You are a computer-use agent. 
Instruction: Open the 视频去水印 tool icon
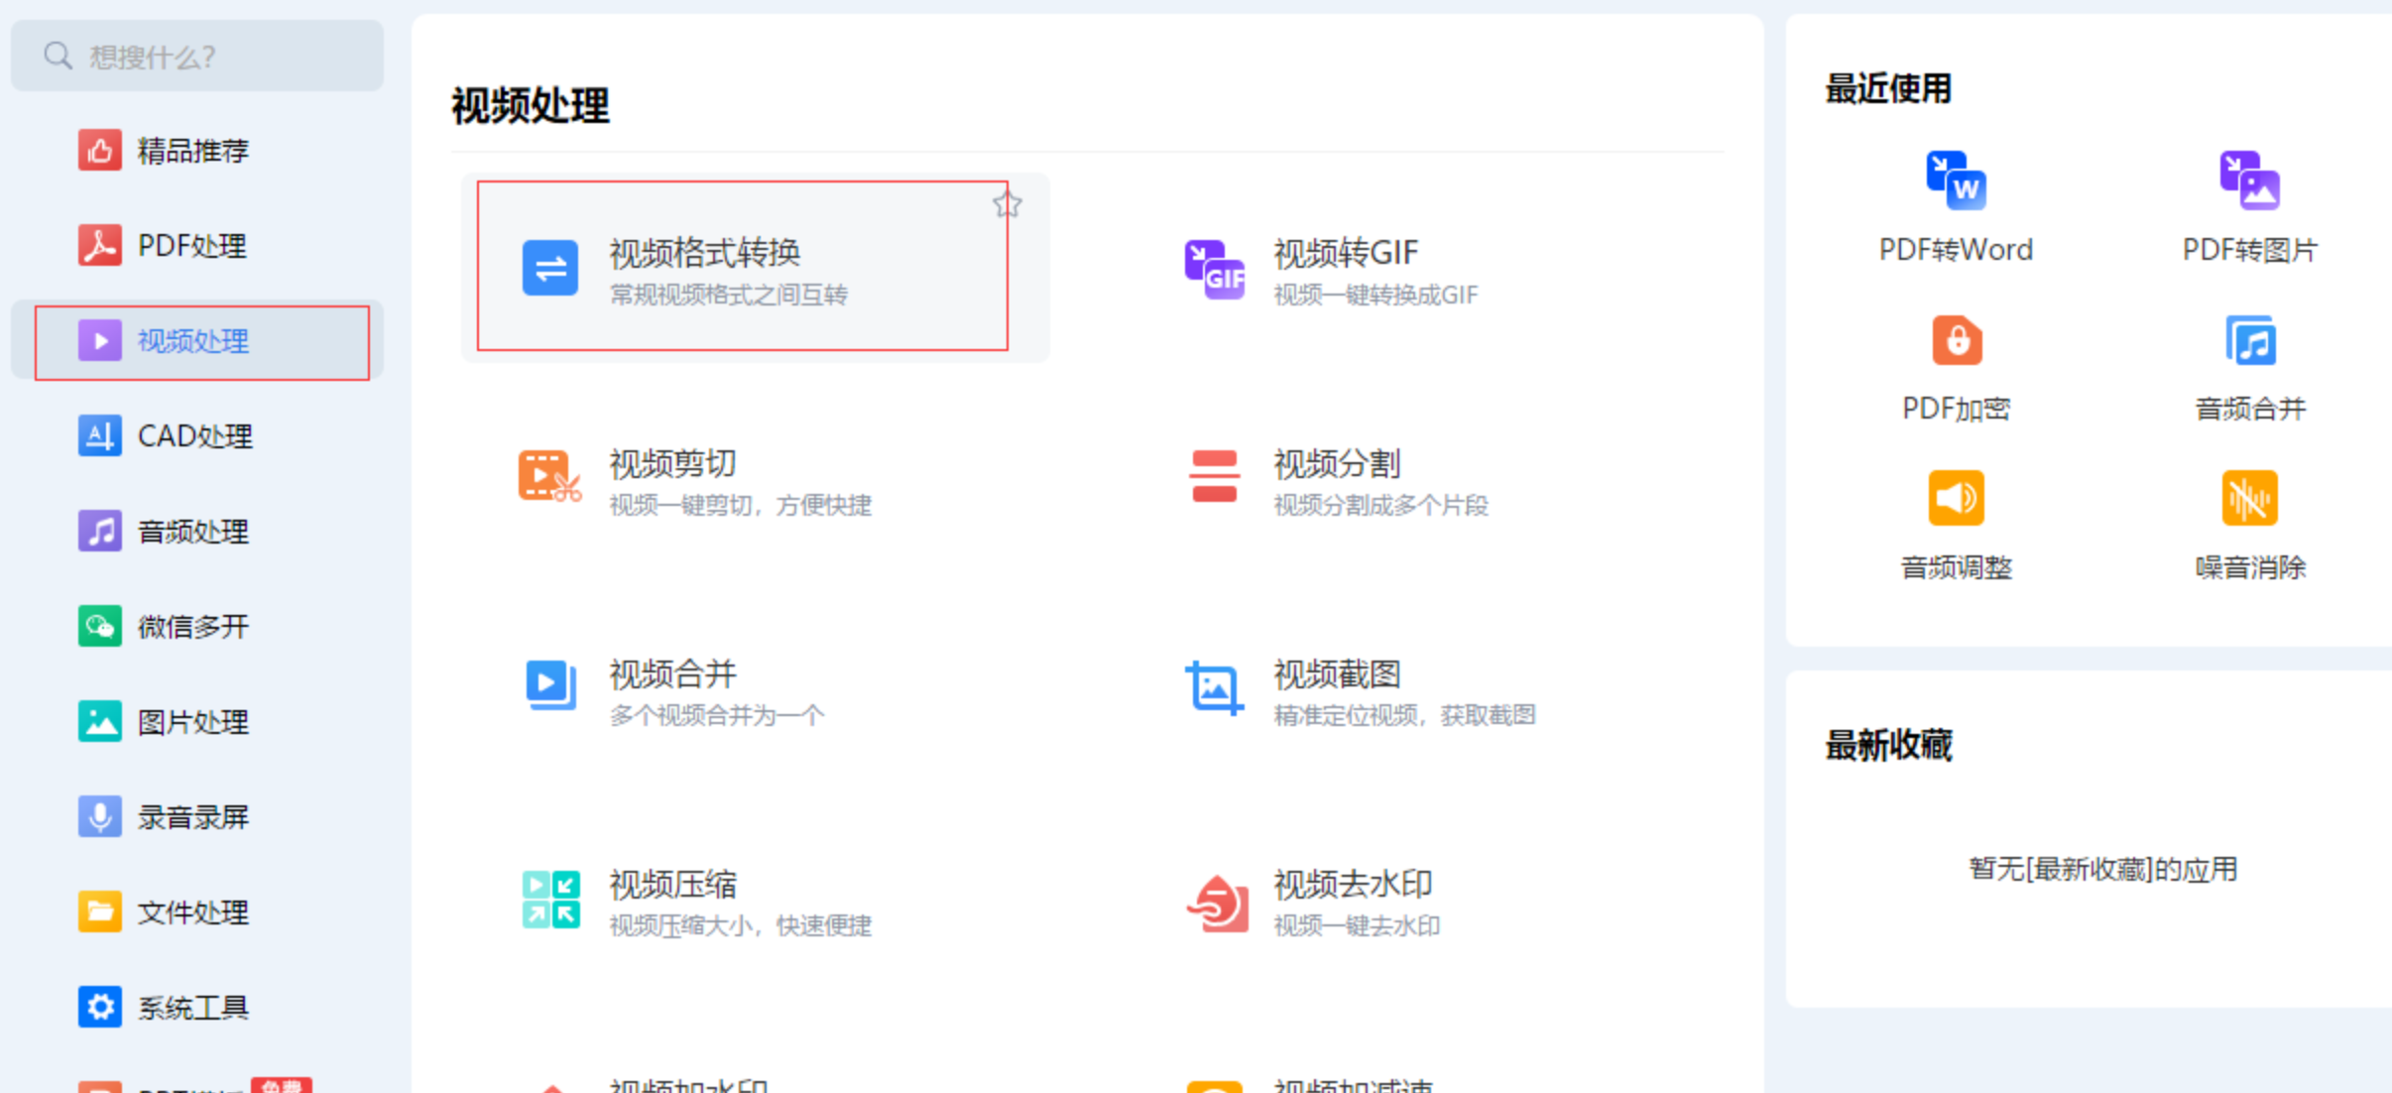[1218, 903]
